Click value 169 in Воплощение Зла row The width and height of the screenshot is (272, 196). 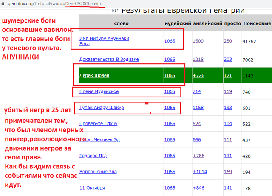(228, 172)
